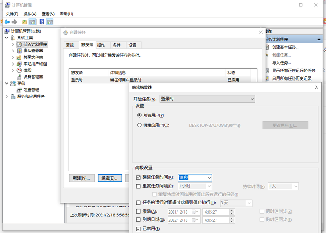Image resolution: width=326 pixels, height=233 pixels.
Task: Click the blue help question mark icon
Action: click(42, 22)
